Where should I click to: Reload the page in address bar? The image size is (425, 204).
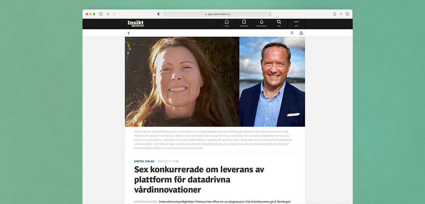[x=270, y=14]
